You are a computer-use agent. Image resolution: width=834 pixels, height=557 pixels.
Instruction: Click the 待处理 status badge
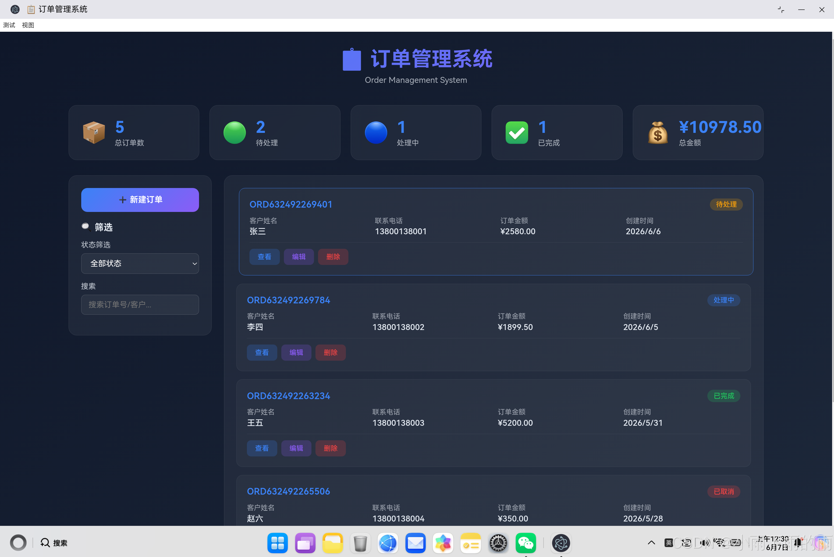[x=726, y=205]
